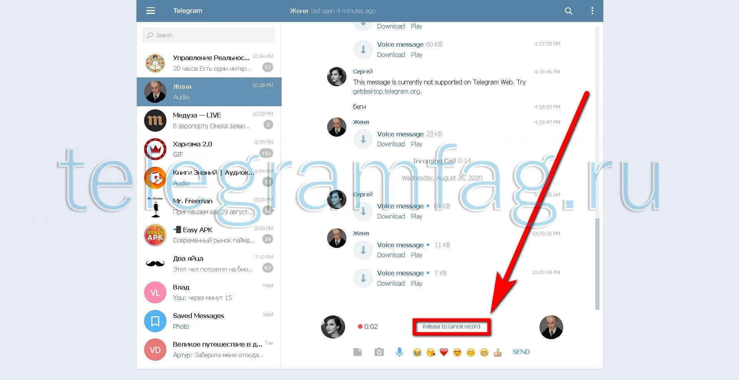739x380 pixels.
Task: Click the Telegram title in the header
Action: click(188, 11)
